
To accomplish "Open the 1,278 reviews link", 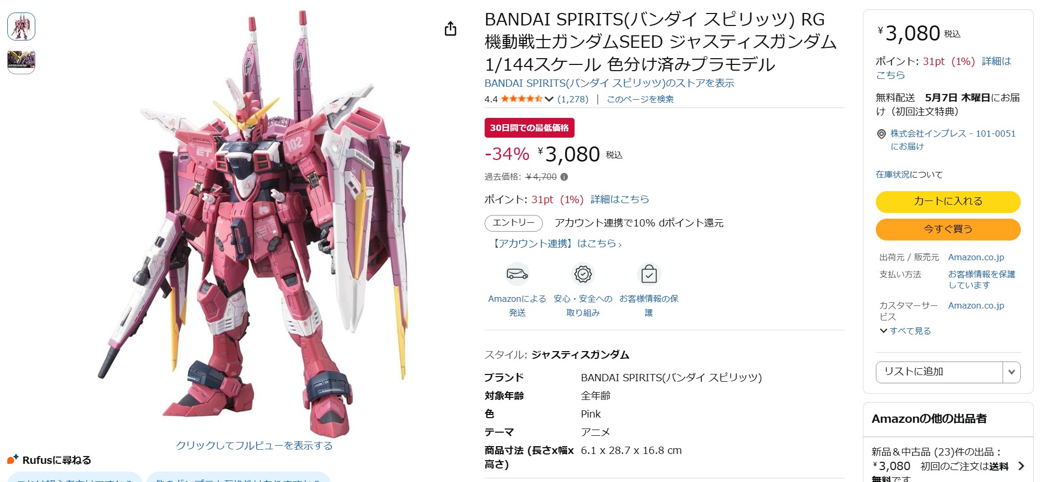I will 572,99.
